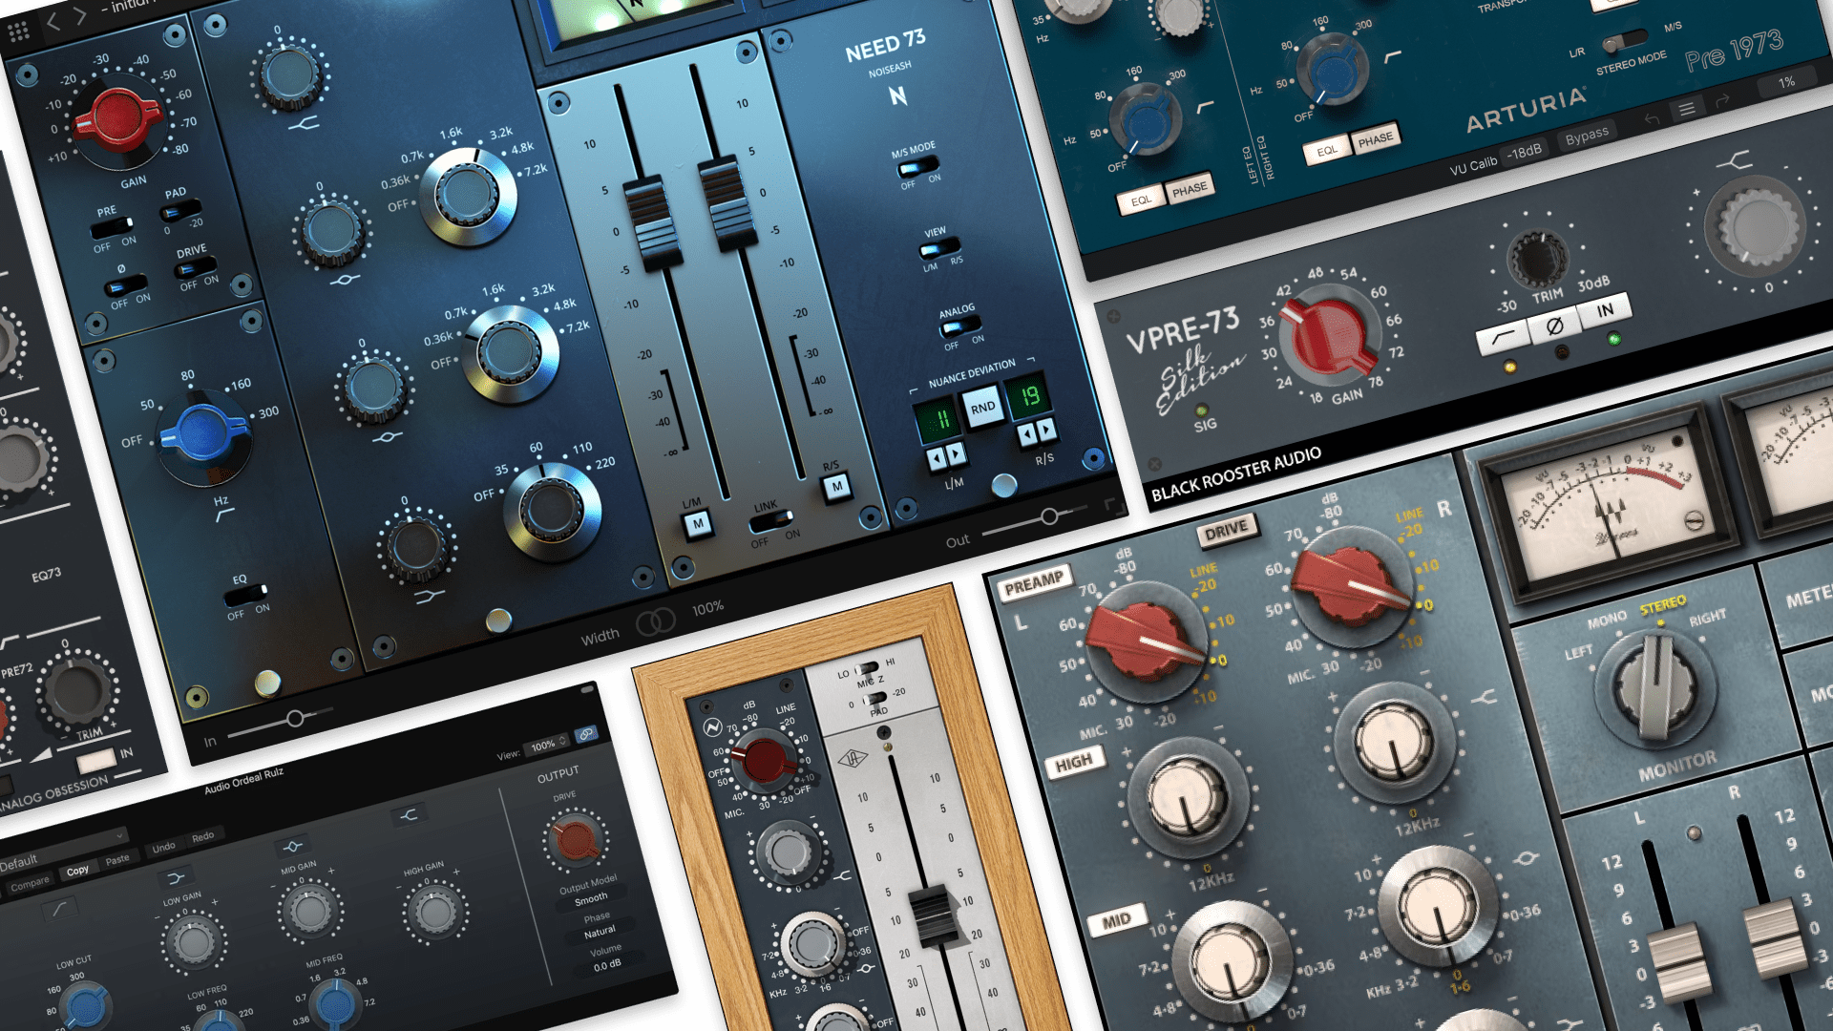Switch Arturia STEREO MODE between L/R and M/S
This screenshot has width=1833, height=1031.
pyautogui.click(x=1625, y=40)
